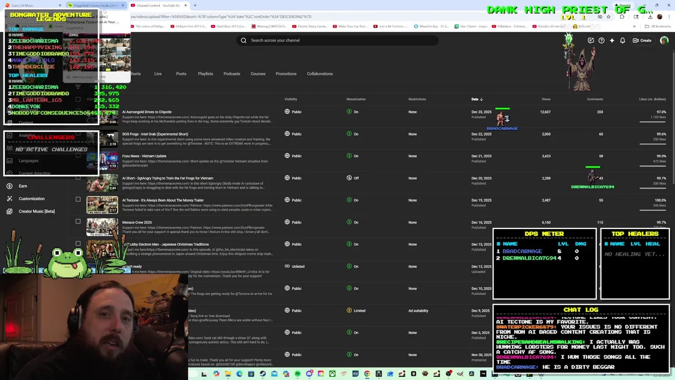Open Chrome extensions puzzle icon

pos(622,16)
